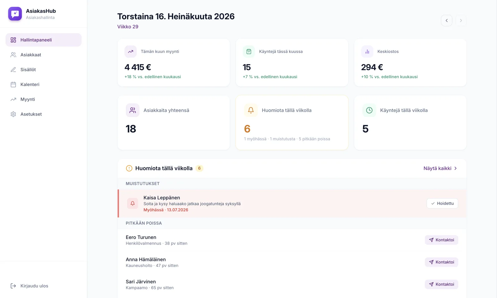Click send icon in Eero Turunen's Kontaktoi
Screen dimensions: 497x298
click(x=431, y=240)
